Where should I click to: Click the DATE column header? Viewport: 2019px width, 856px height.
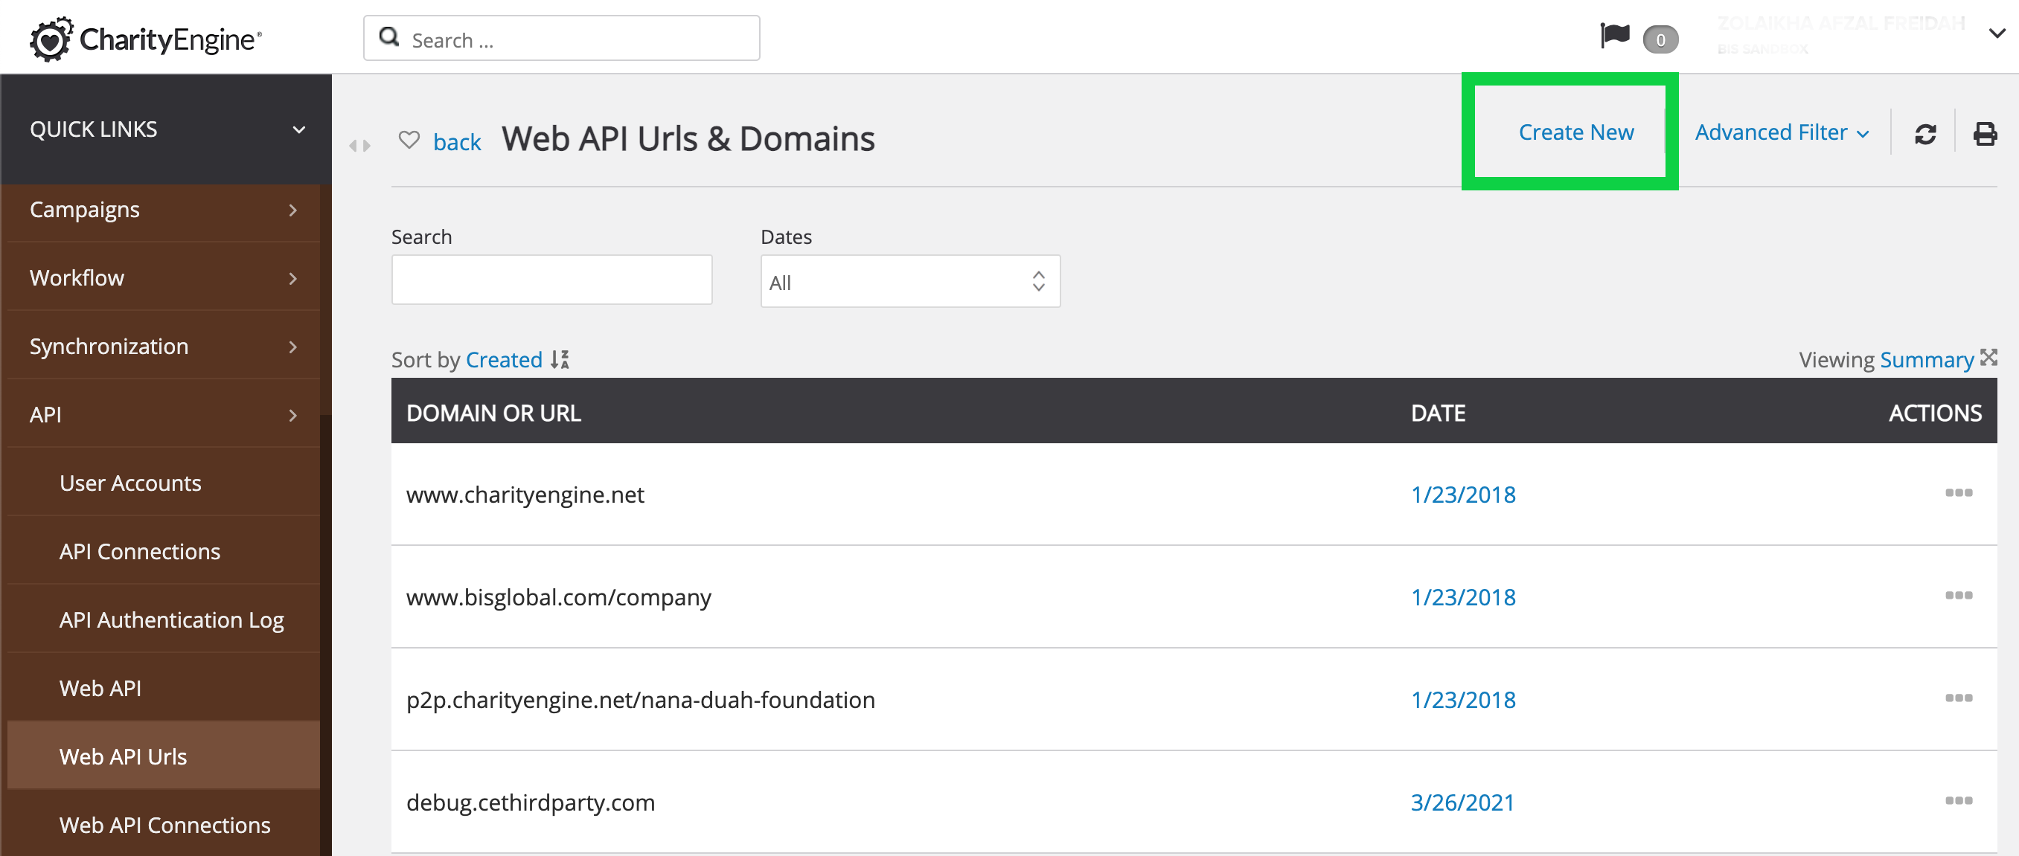(x=1439, y=413)
